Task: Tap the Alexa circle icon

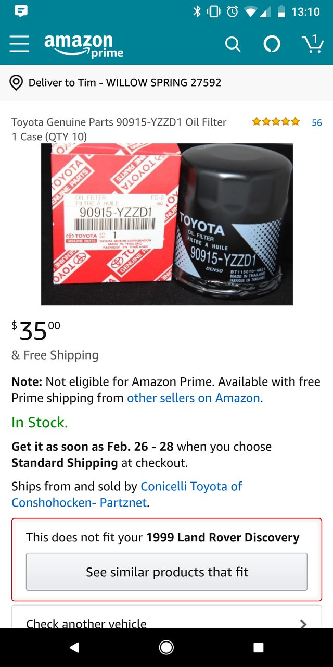Action: (272, 44)
